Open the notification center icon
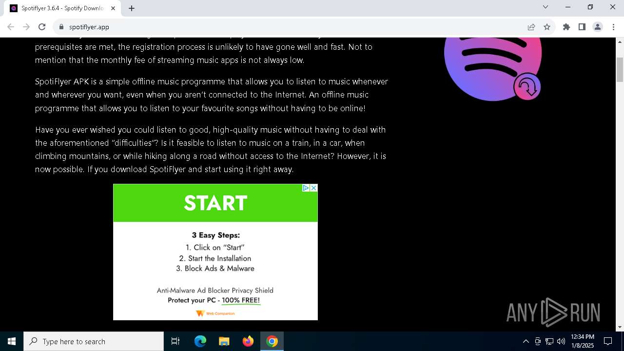This screenshot has width=624, height=351. click(x=608, y=341)
